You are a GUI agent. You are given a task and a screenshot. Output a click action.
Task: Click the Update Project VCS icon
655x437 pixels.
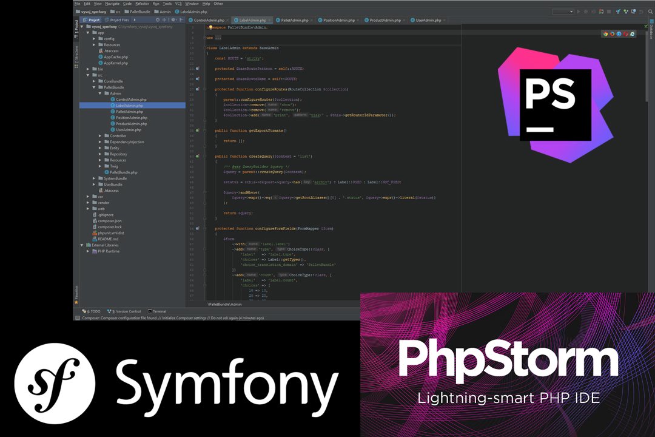pos(618,12)
